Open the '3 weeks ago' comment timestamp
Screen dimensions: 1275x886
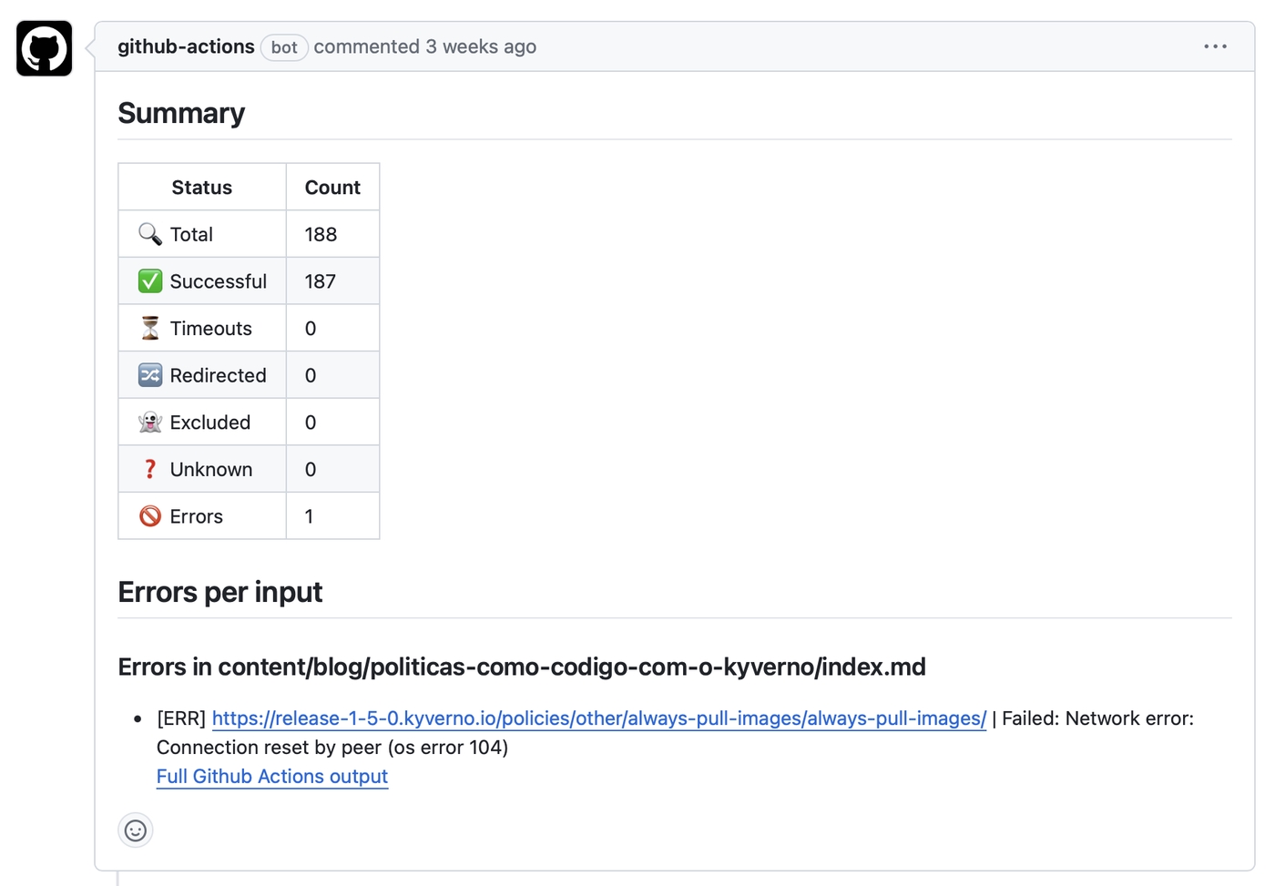(480, 46)
